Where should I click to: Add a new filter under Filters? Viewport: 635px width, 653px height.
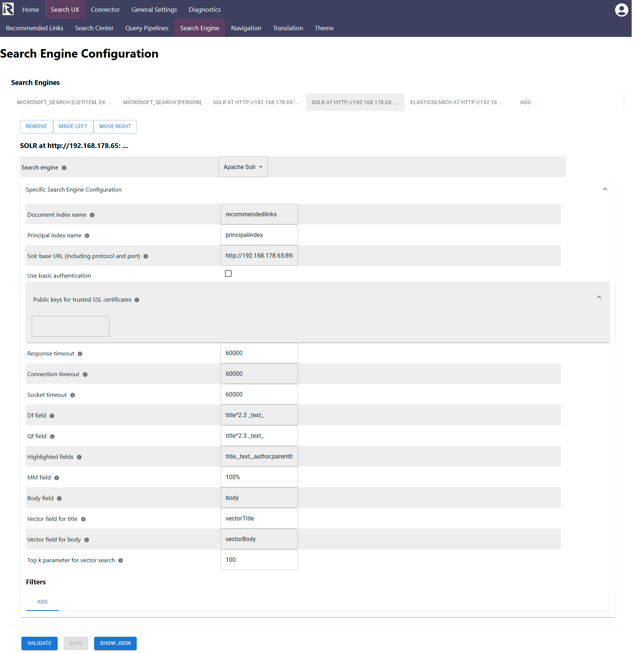click(x=42, y=602)
